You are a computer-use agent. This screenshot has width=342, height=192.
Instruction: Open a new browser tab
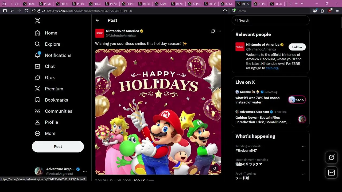(x=296, y=4)
